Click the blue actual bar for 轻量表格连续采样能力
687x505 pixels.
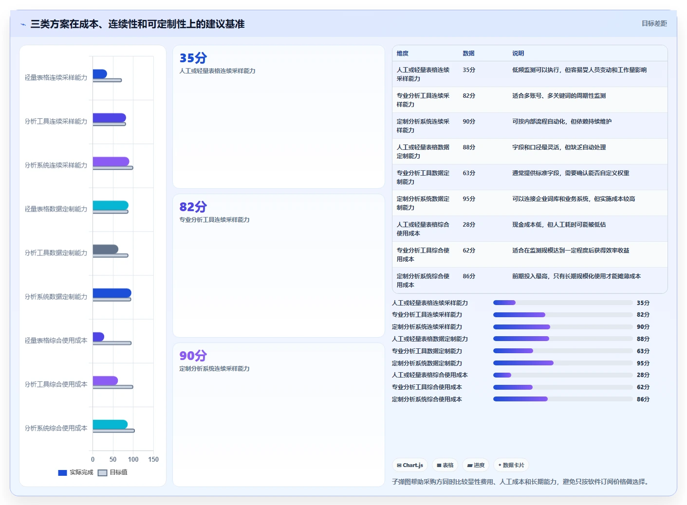pos(100,74)
